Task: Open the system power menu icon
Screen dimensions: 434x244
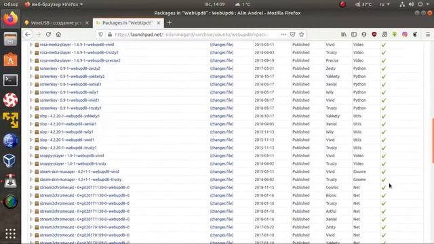Action: (x=420, y=4)
